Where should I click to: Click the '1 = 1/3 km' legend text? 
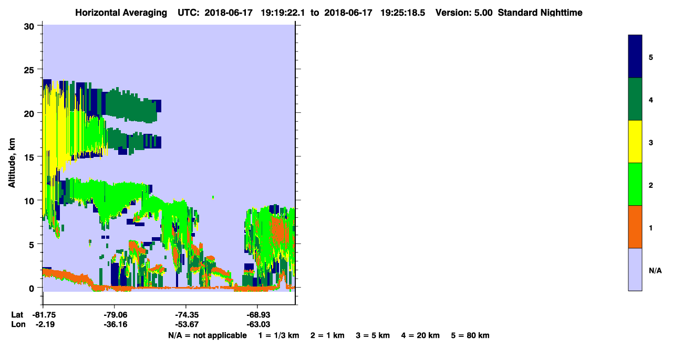[278, 335]
